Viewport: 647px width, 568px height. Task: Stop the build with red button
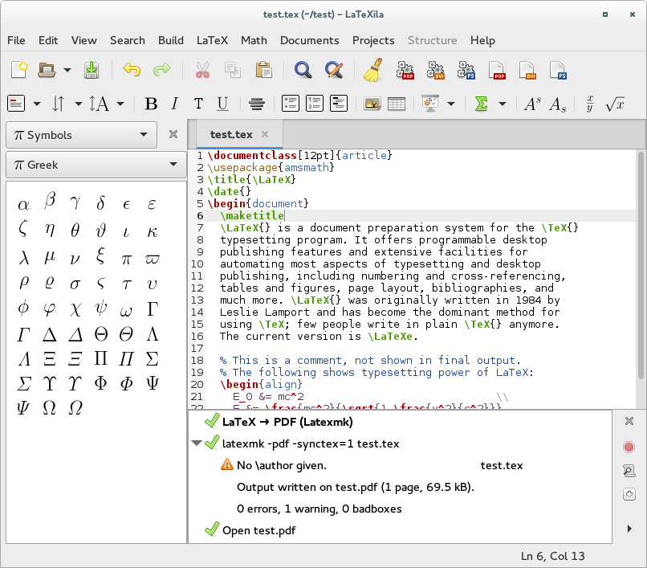[x=629, y=447]
